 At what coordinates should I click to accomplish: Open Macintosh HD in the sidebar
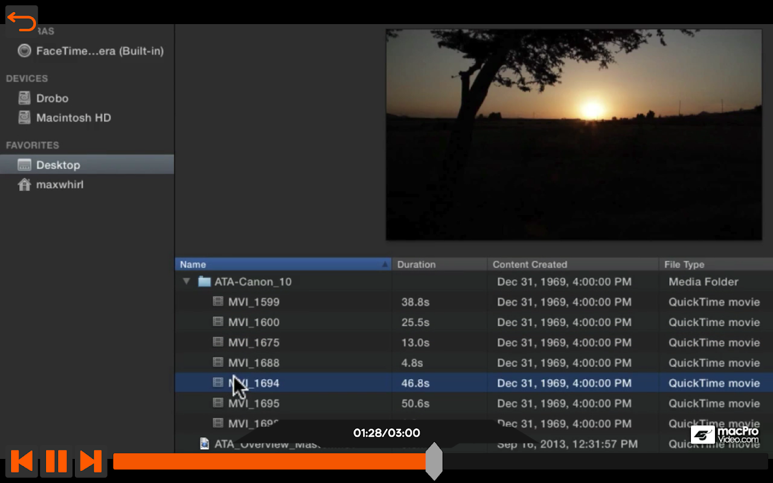(73, 118)
